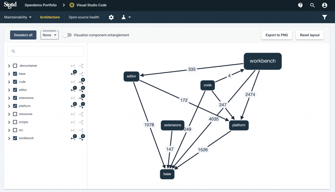Click outgoing dependencies icon for .devcontainer
Image resolution: width=335 pixels, height=192 pixels.
coord(81,66)
